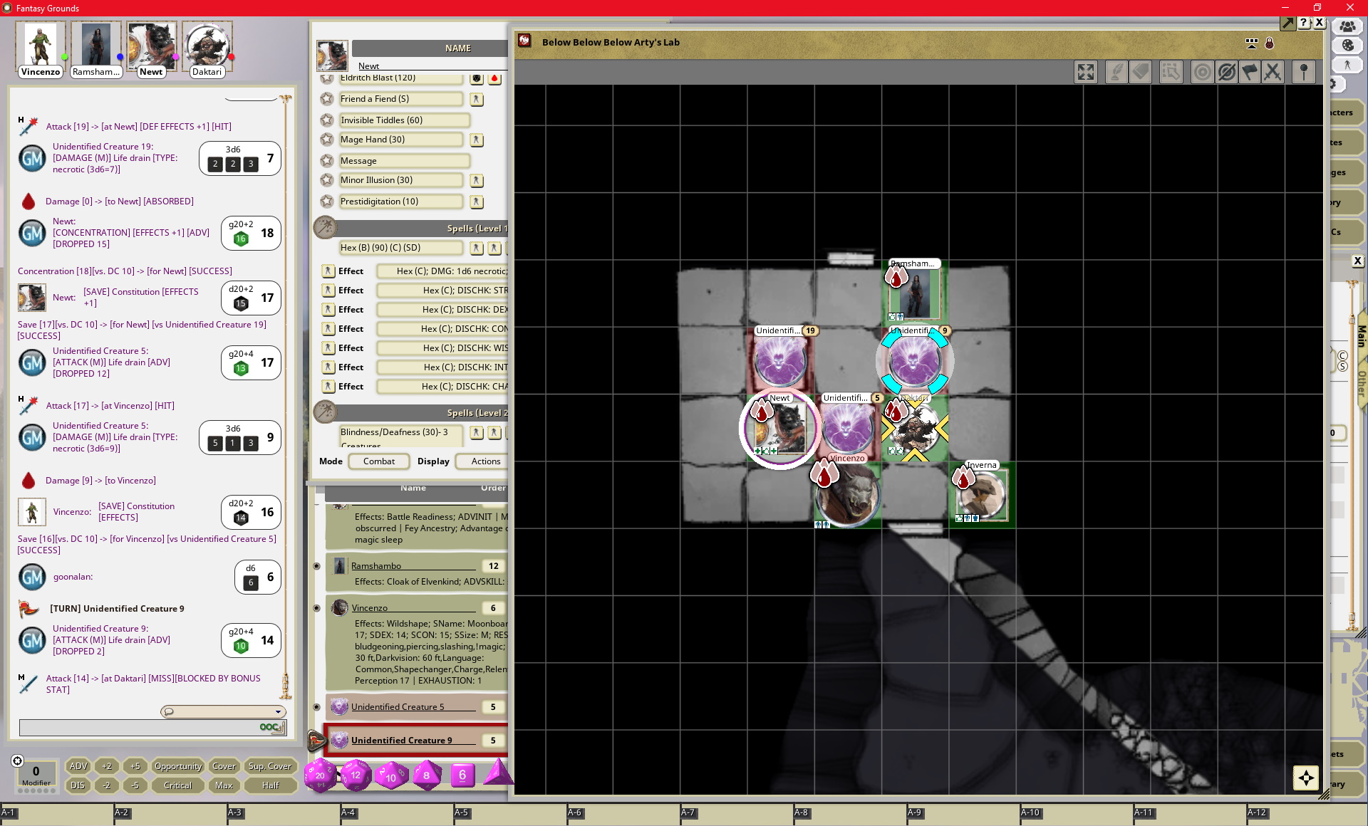Select the pin tool in map toolbar
The height and width of the screenshot is (826, 1368).
click(x=1304, y=72)
